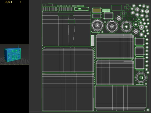This screenshot has height=113, width=151.
Task: Select the capsule-shaped UV shell with dot grid
Action: (x=81, y=9)
